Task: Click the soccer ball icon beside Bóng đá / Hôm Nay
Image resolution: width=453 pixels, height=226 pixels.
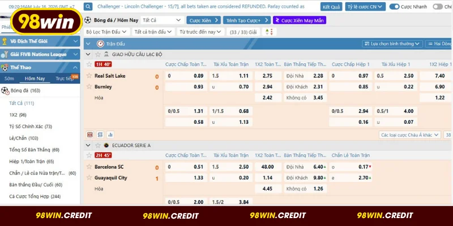Action: (x=88, y=20)
